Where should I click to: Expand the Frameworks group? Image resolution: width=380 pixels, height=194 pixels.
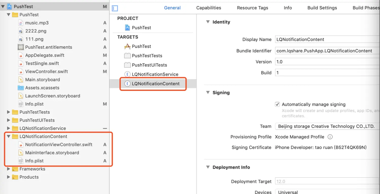pyautogui.click(x=9, y=169)
